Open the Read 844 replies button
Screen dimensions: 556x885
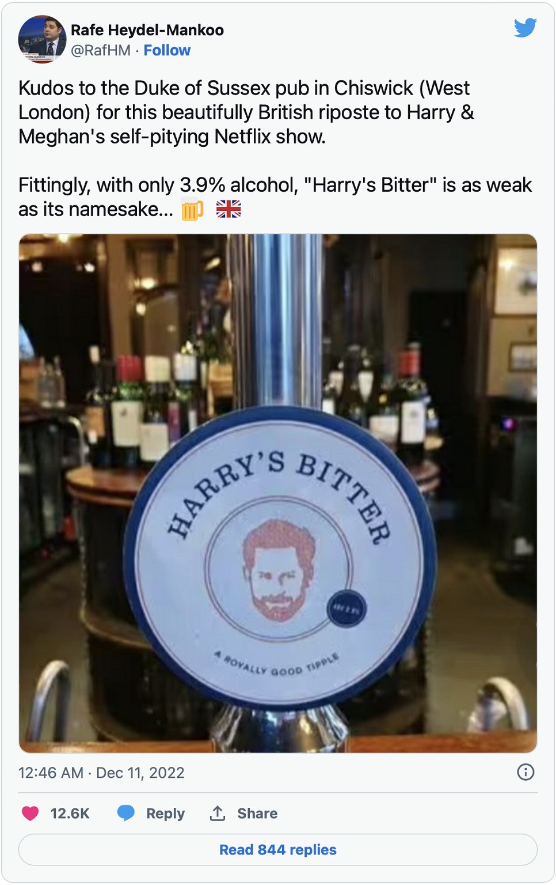pos(278,850)
